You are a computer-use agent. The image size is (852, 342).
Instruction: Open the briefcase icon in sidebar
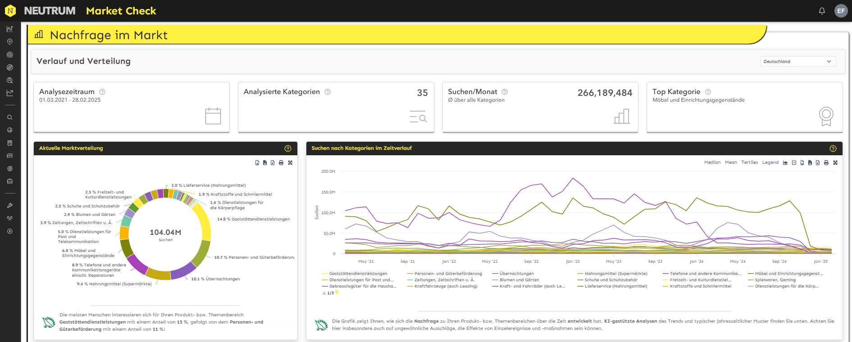tap(9, 181)
